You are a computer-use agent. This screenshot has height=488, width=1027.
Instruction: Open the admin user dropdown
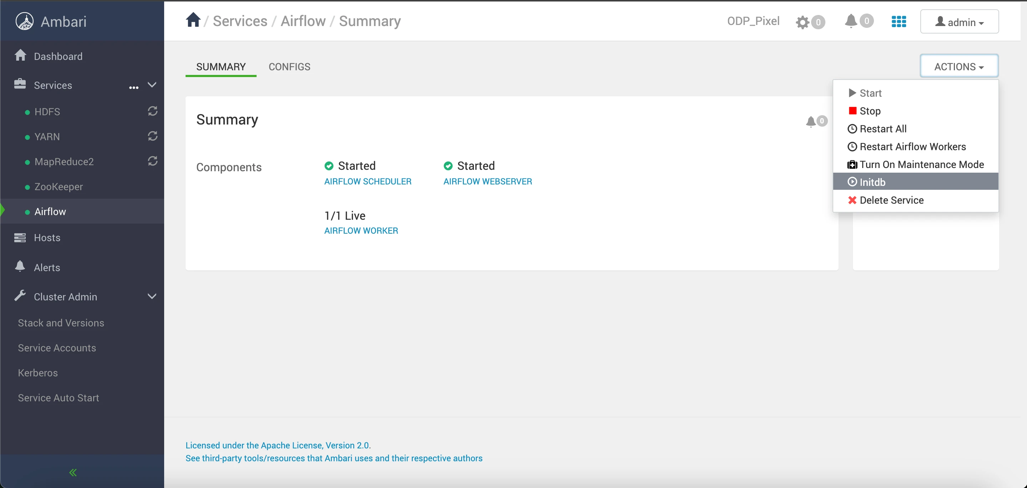(x=959, y=21)
